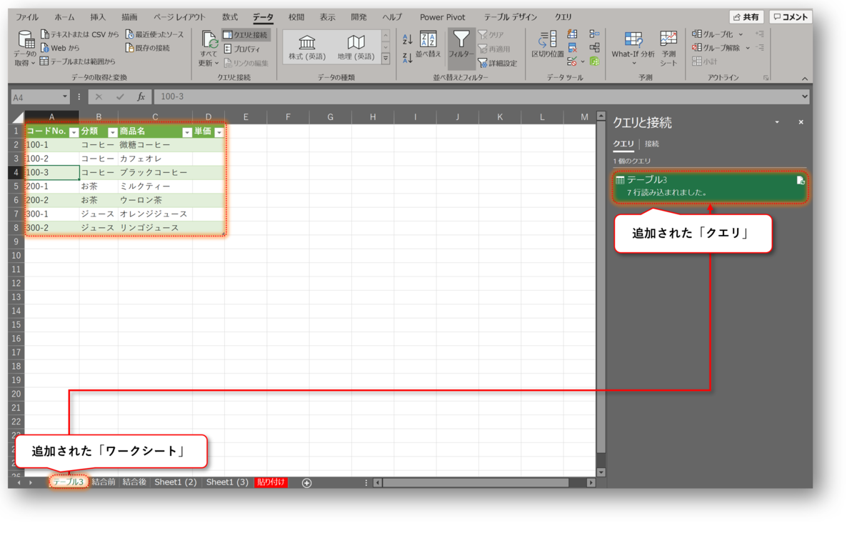
Task: Click the フラッシュフィル icon
Action: tap(571, 34)
